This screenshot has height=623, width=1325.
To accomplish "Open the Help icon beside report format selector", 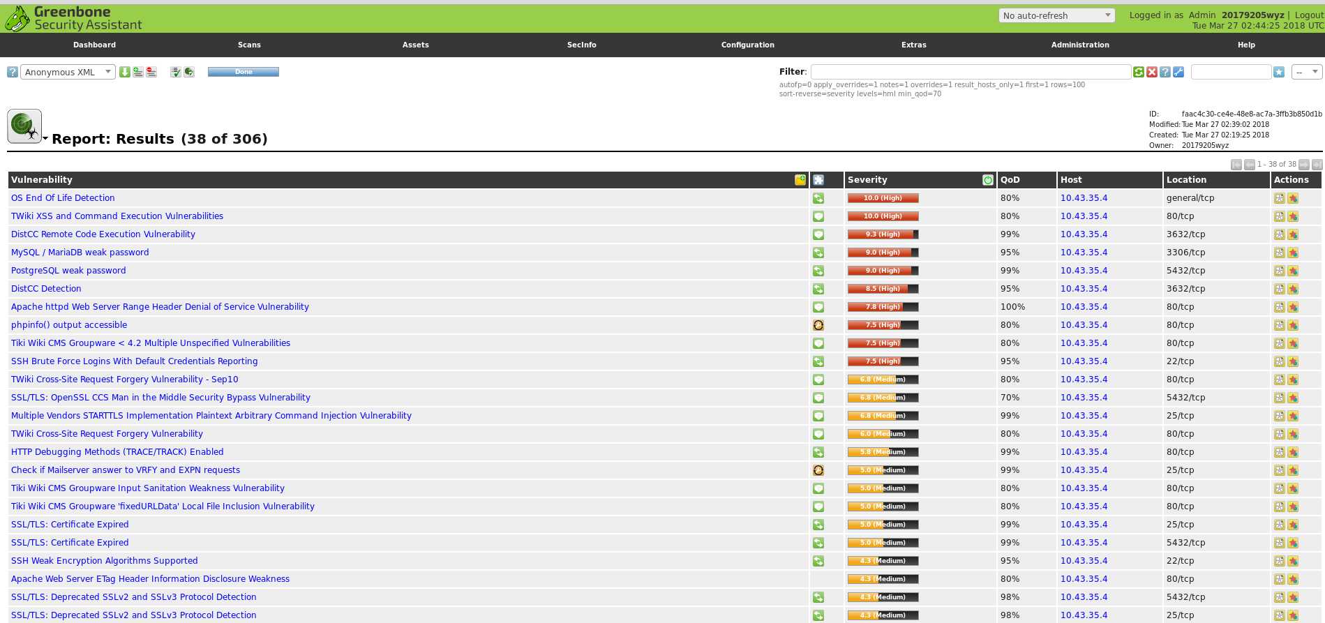I will tap(13, 72).
